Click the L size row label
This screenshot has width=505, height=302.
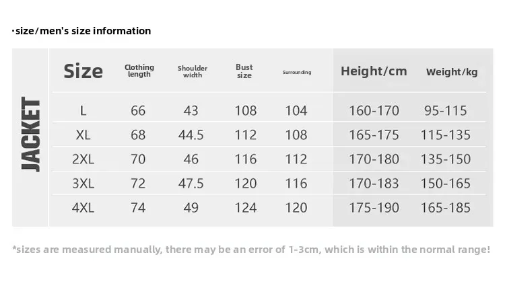(83, 111)
